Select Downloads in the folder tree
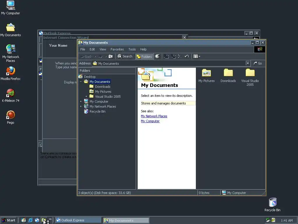The height and width of the screenshot is (224, 298). tap(103, 87)
